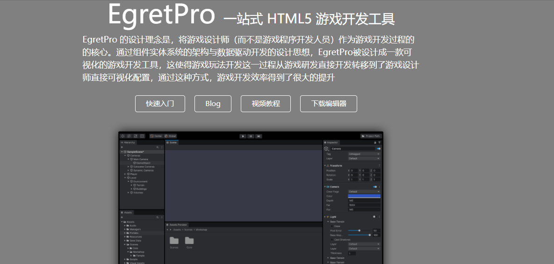Click the 下载编辑器 button
The height and width of the screenshot is (264, 554).
[x=329, y=104]
